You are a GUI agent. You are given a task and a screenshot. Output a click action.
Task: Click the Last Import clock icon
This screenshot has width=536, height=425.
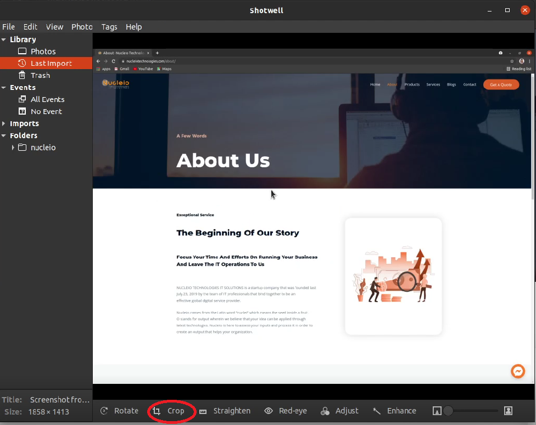22,63
